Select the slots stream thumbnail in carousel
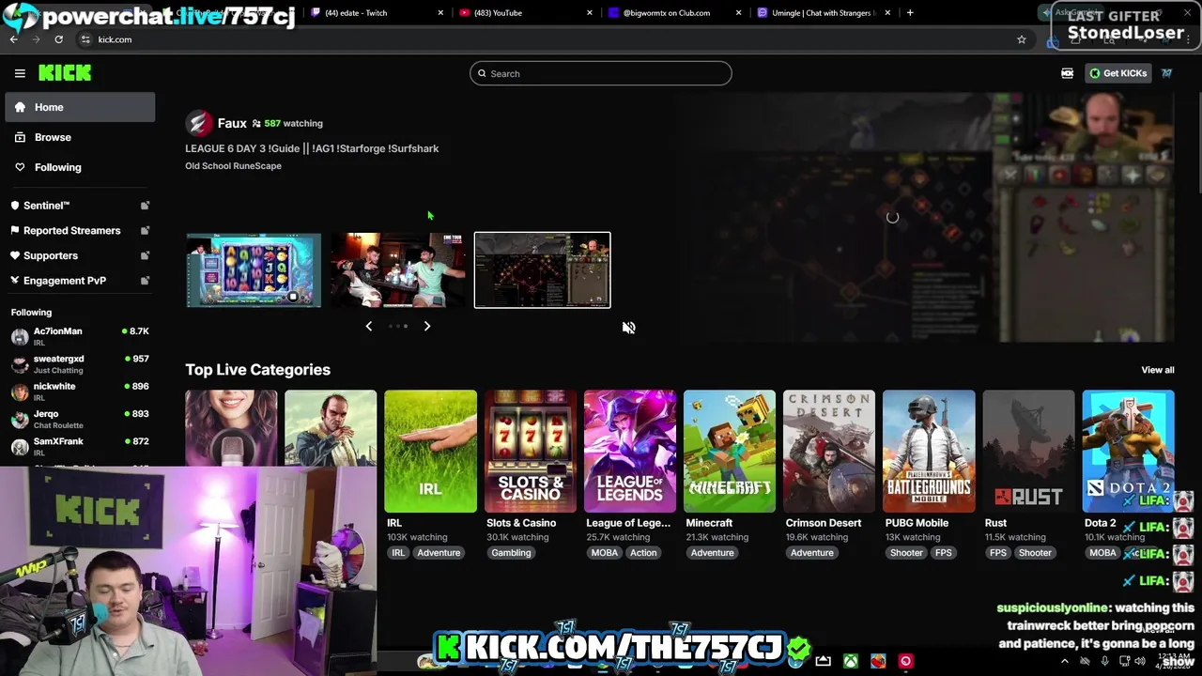 pos(254,270)
